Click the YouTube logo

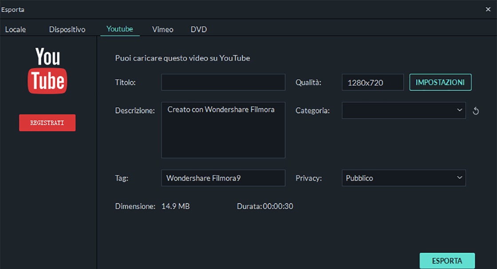click(47, 70)
